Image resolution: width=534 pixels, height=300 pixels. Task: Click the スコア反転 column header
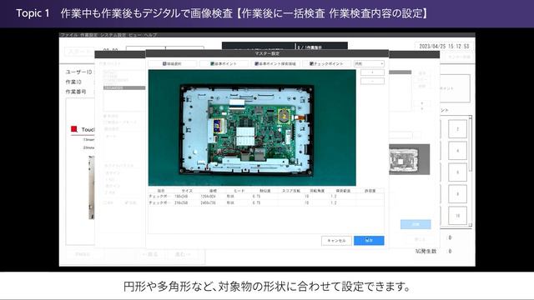[x=291, y=191]
